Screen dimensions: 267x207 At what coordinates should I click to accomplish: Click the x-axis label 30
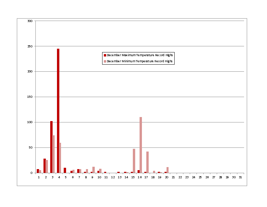[x=234, y=177]
